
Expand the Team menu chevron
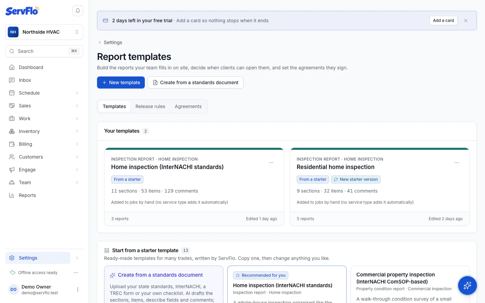pos(77,182)
